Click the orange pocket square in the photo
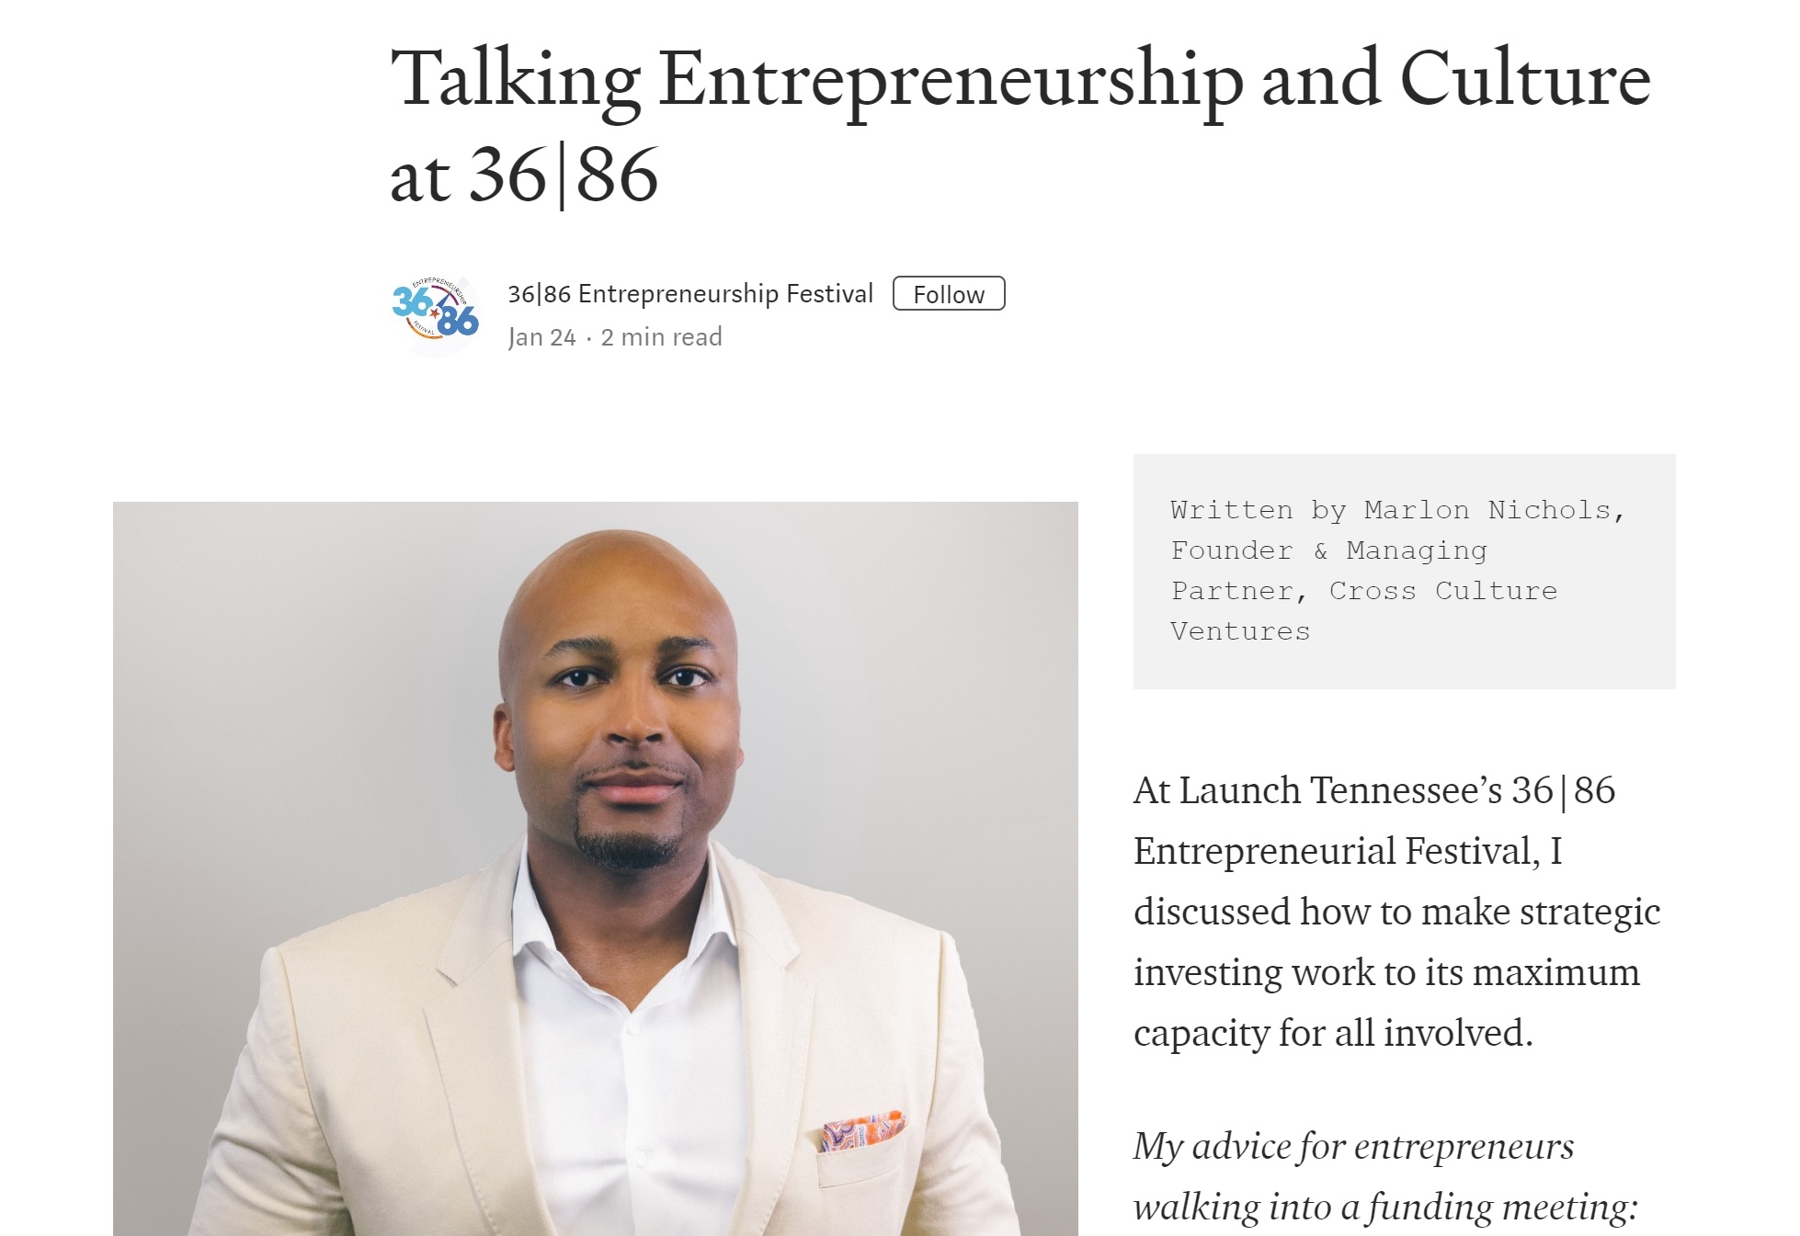This screenshot has height=1236, width=1800. 862,1130
